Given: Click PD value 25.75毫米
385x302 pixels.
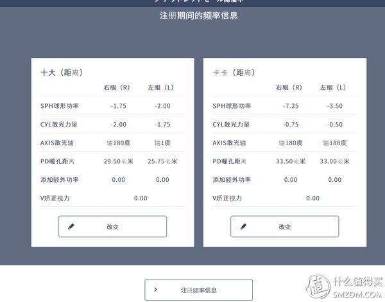Looking at the screenshot, I should (162, 161).
